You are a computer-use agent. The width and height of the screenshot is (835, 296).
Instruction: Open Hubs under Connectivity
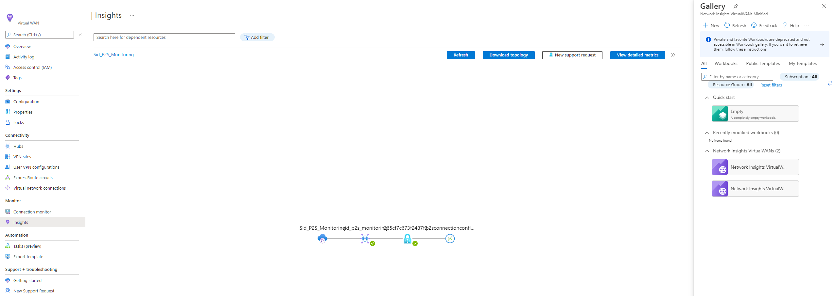(x=18, y=146)
